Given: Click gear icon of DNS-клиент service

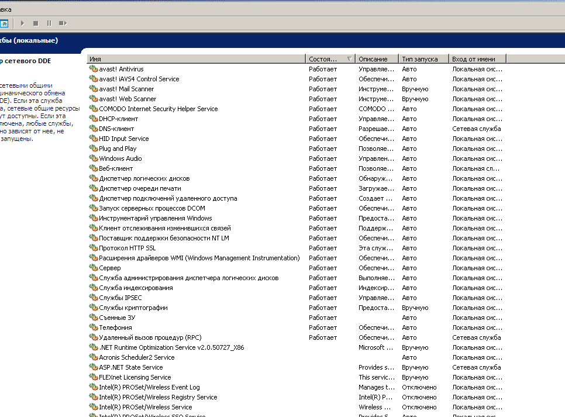Looking at the screenshot, I should (x=94, y=128).
